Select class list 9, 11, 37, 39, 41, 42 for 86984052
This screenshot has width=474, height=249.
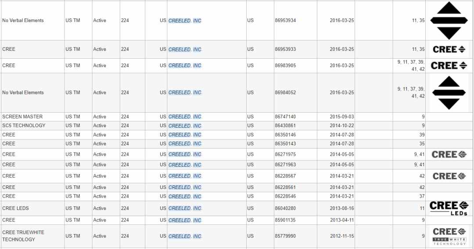point(411,92)
